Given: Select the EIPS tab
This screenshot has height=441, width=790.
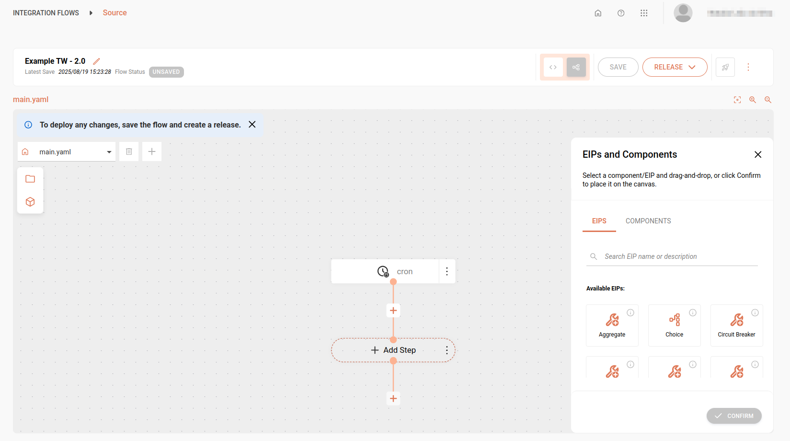Looking at the screenshot, I should point(599,220).
